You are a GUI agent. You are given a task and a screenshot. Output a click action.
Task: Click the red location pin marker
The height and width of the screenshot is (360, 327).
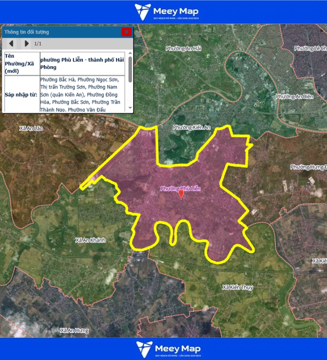[x=181, y=195]
